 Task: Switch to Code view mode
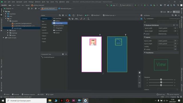(163, 12)
